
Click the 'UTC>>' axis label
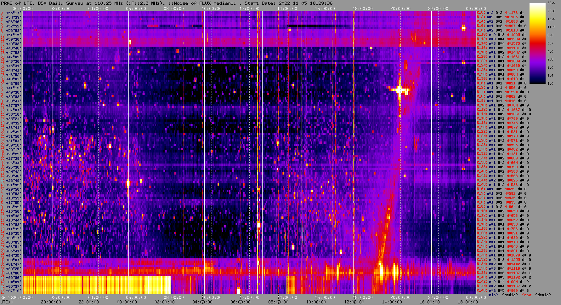point(7,302)
